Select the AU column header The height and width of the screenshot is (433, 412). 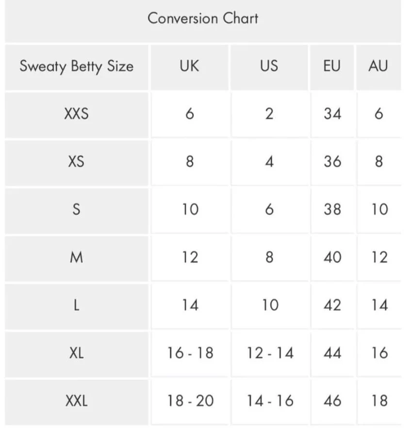[379, 66]
